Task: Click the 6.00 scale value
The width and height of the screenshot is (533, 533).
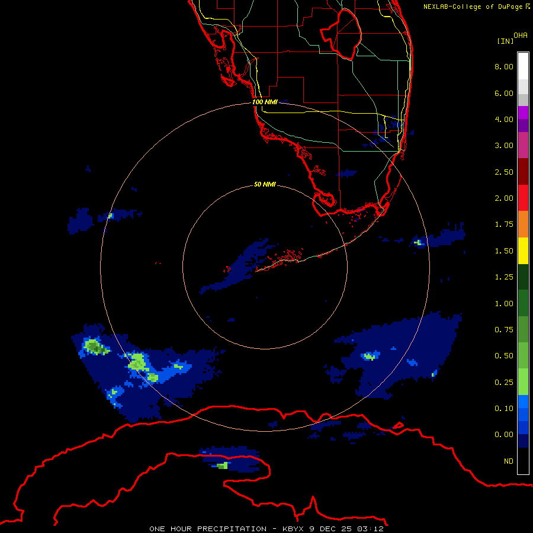Action: point(504,93)
